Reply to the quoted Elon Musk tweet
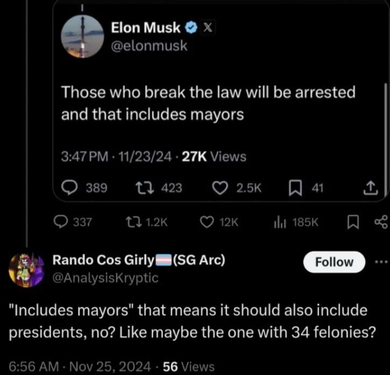 pos(69,188)
